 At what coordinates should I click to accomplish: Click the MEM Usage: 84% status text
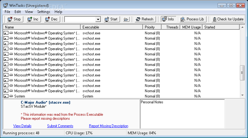(x=142, y=133)
